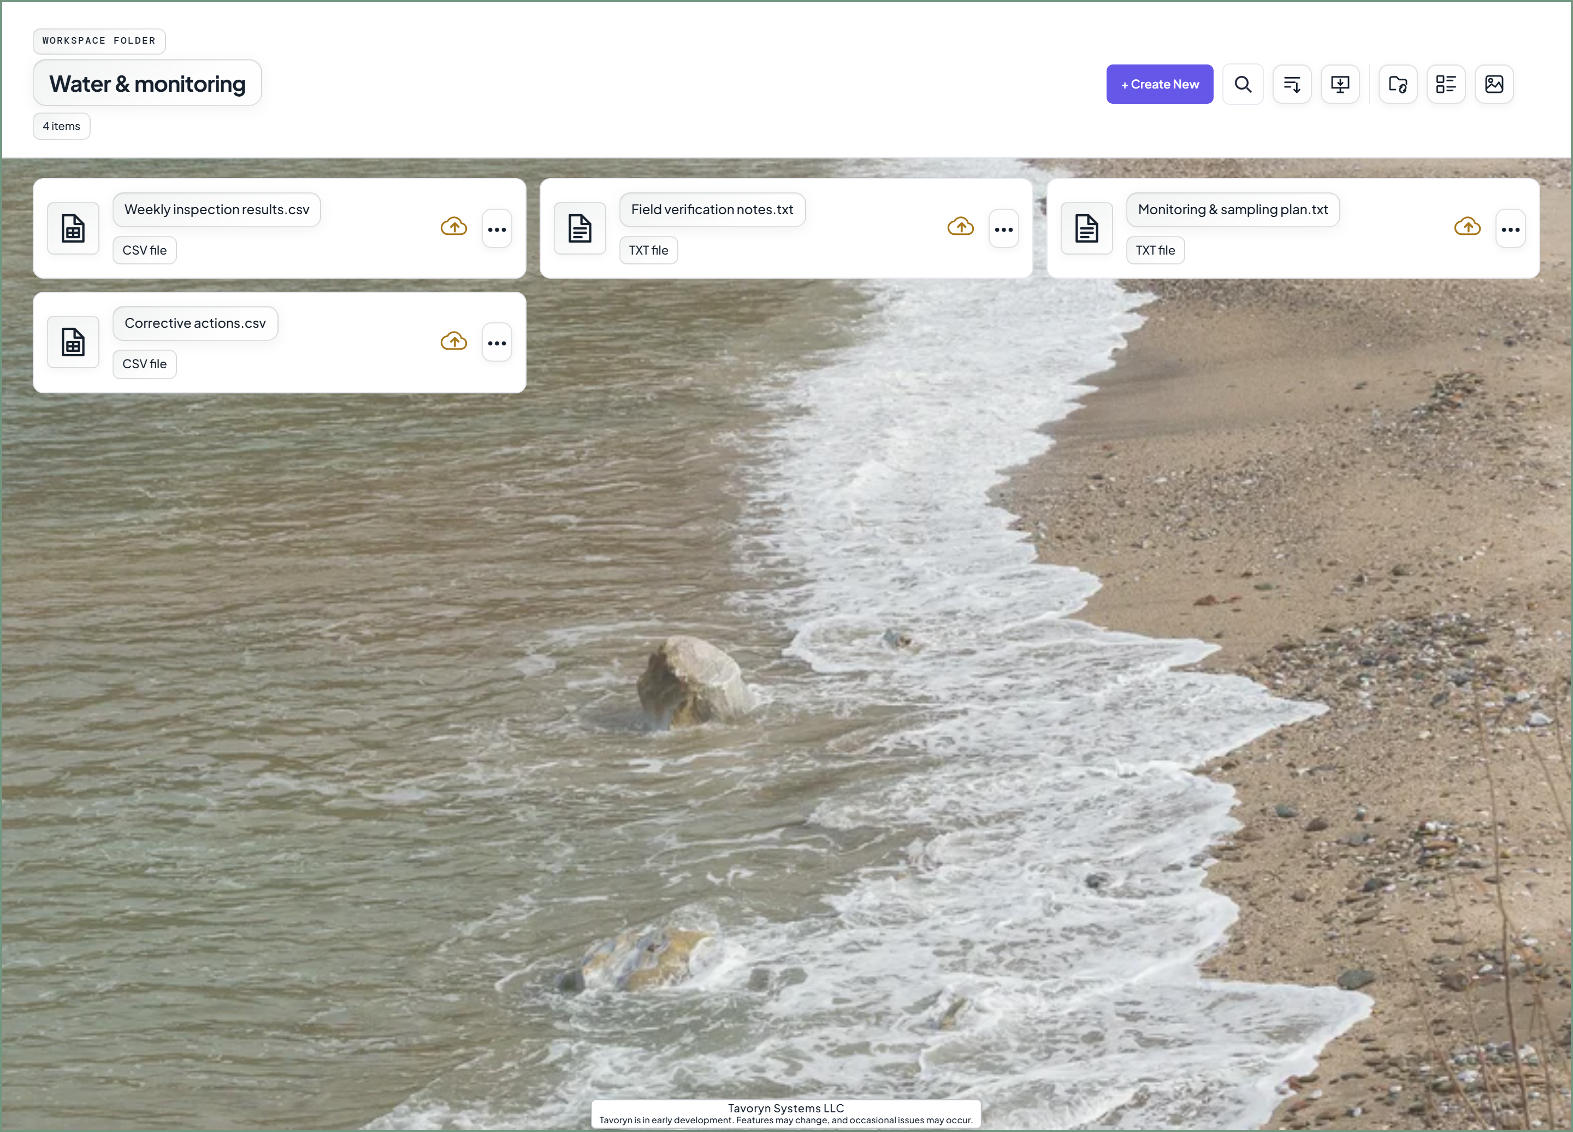Image resolution: width=1573 pixels, height=1132 pixels.
Task: Click the 4 items count badge
Action: point(61,126)
